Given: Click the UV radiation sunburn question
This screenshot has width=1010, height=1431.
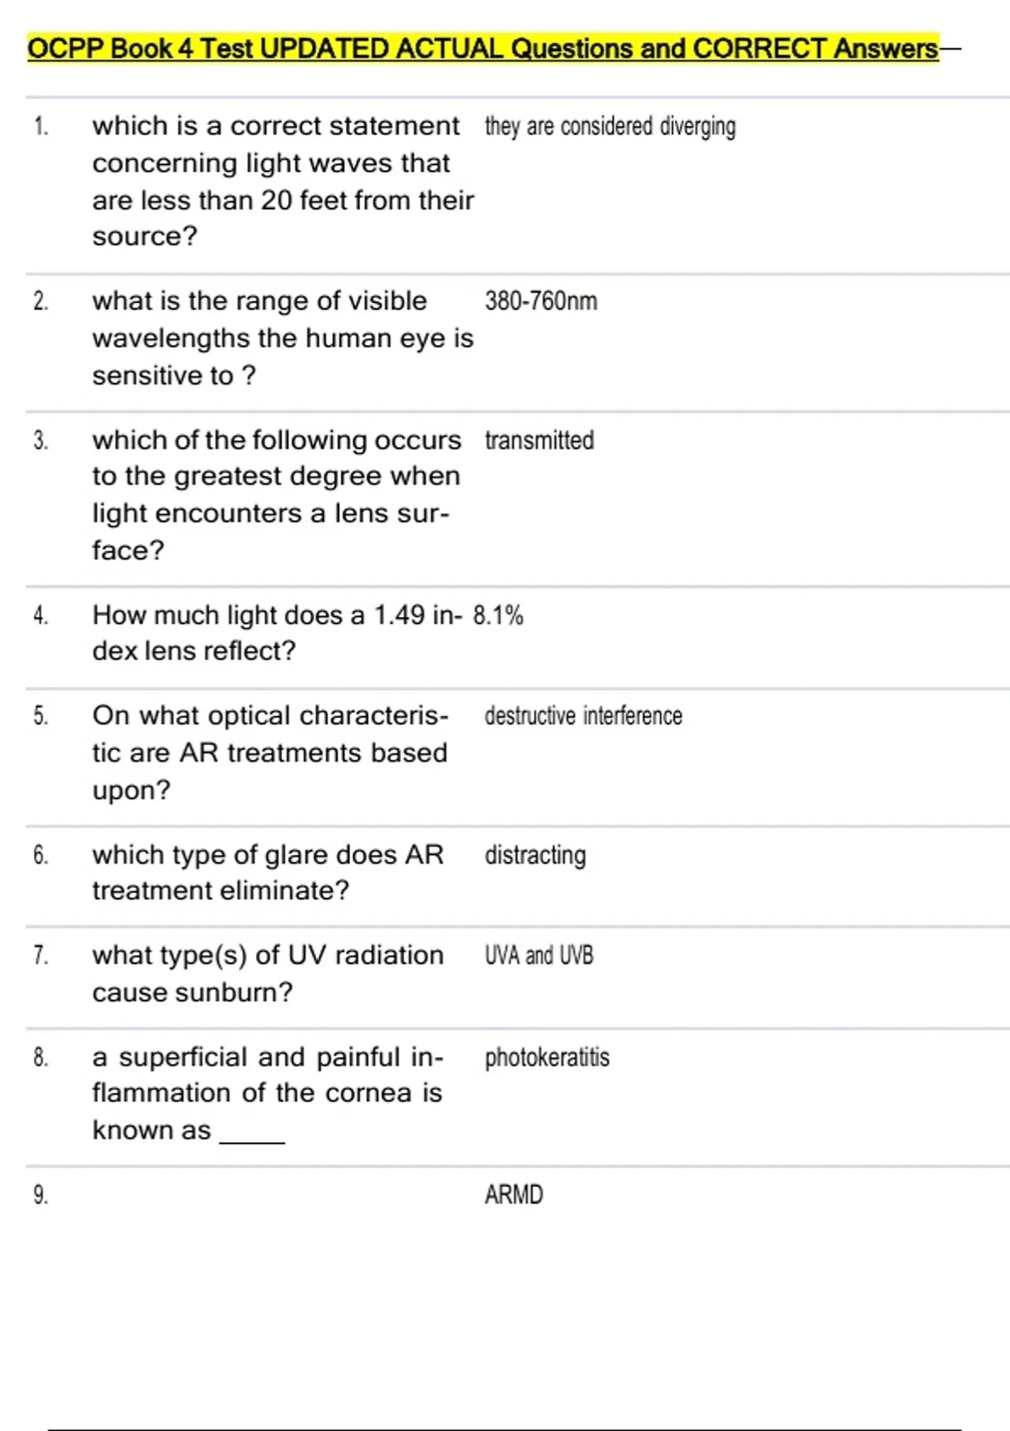Looking at the screenshot, I should 268,973.
